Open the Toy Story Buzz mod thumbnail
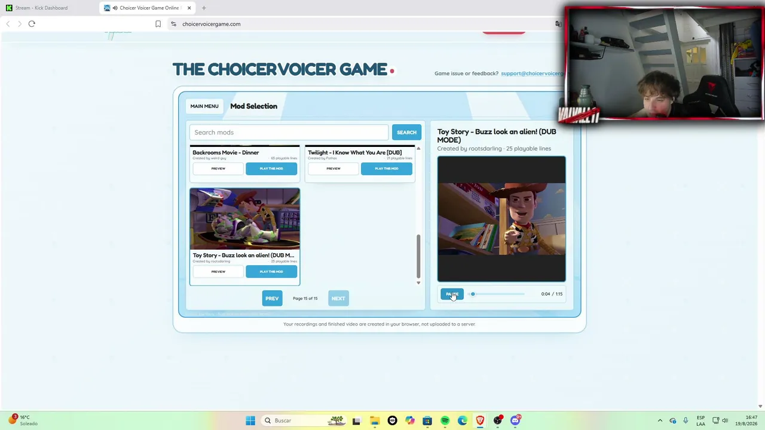This screenshot has width=765, height=430. [x=245, y=219]
